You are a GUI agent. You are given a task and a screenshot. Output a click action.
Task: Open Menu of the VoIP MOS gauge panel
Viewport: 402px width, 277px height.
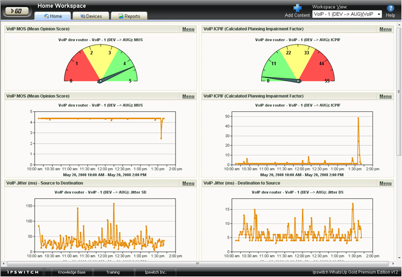click(188, 29)
